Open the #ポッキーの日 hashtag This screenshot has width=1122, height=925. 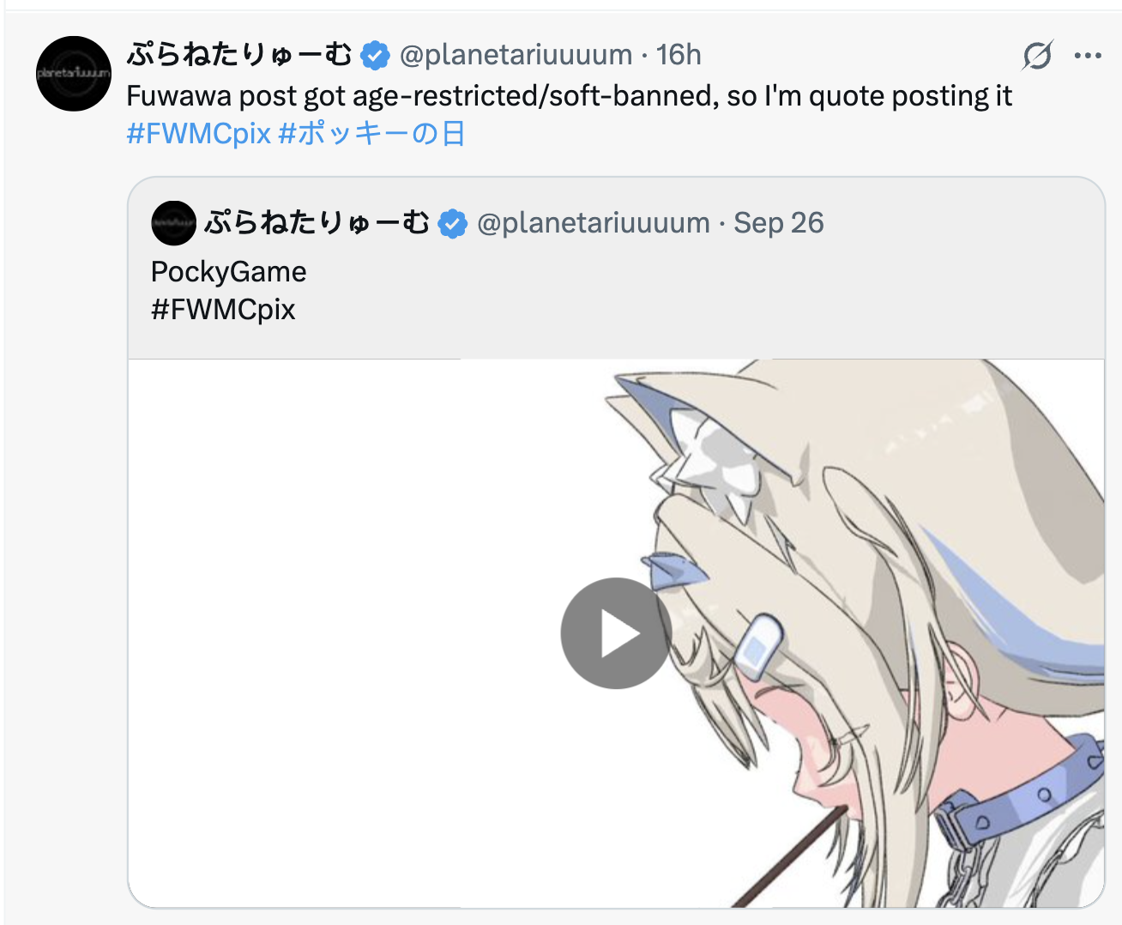[371, 134]
